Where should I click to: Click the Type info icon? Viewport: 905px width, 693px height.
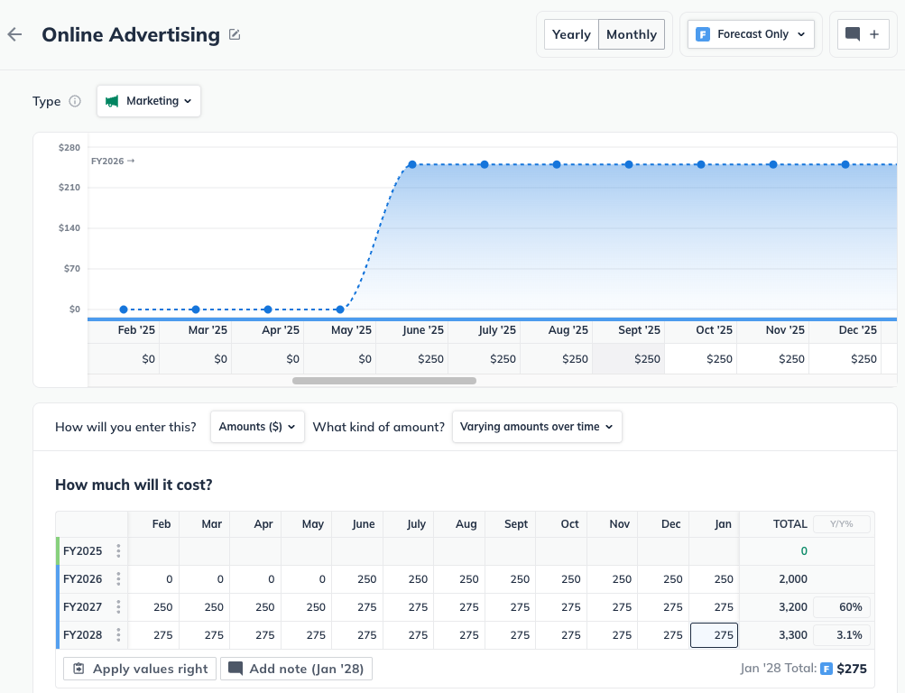pyautogui.click(x=75, y=101)
